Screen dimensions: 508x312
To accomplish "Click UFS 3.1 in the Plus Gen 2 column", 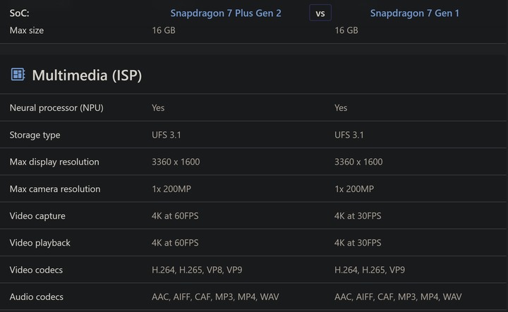I will 167,135.
